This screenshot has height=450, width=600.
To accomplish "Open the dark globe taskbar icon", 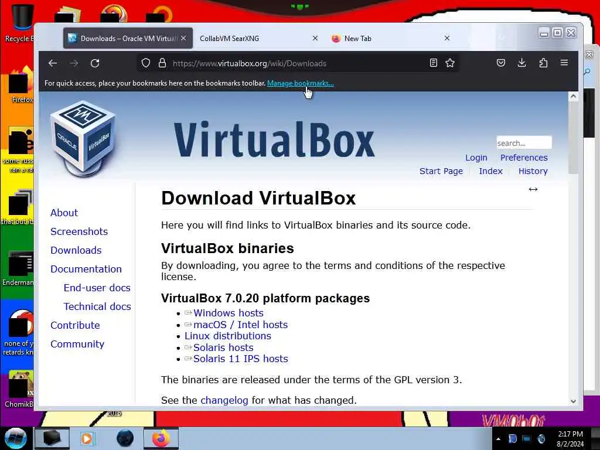I will coord(125,438).
